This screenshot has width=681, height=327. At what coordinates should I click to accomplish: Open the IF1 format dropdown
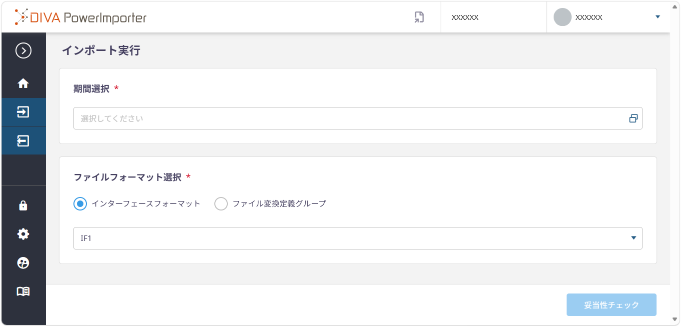358,238
